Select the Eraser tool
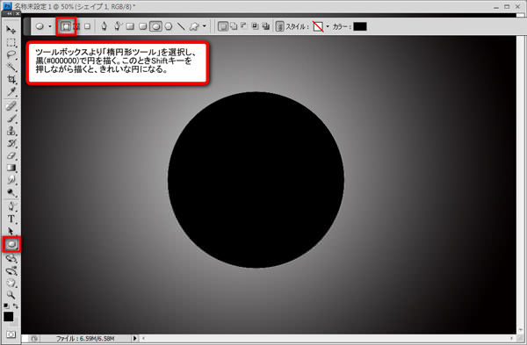The height and width of the screenshot is (345, 527). [11, 155]
